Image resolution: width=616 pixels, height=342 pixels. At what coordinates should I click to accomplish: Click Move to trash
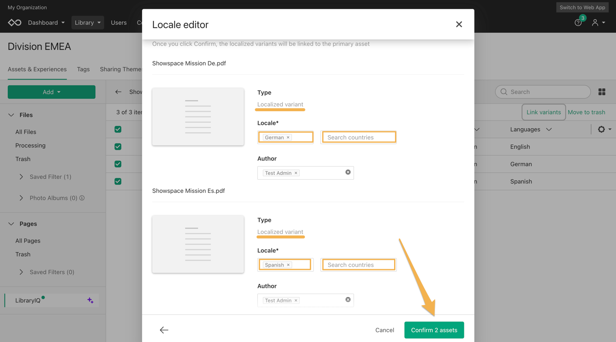[586, 112]
